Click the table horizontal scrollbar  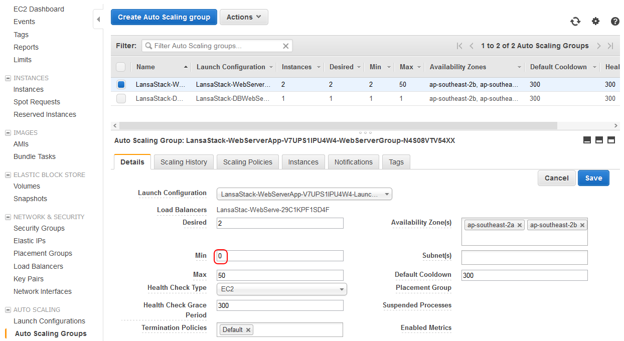pyautogui.click(x=338, y=125)
